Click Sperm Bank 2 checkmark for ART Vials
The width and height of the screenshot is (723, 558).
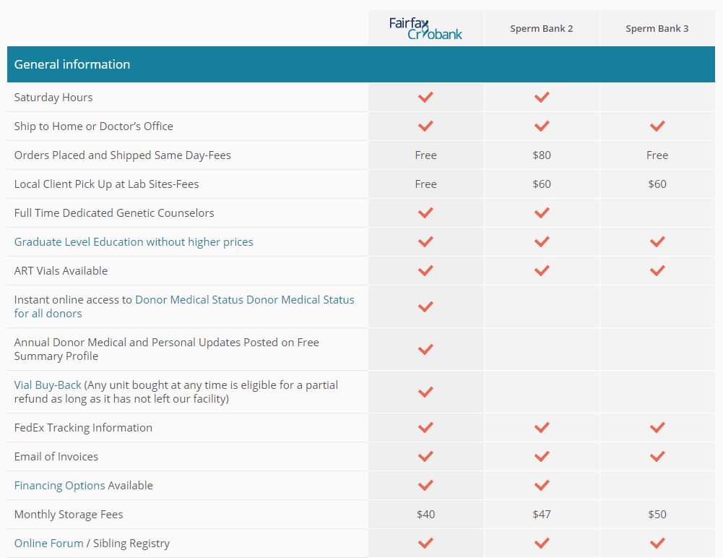coord(541,270)
